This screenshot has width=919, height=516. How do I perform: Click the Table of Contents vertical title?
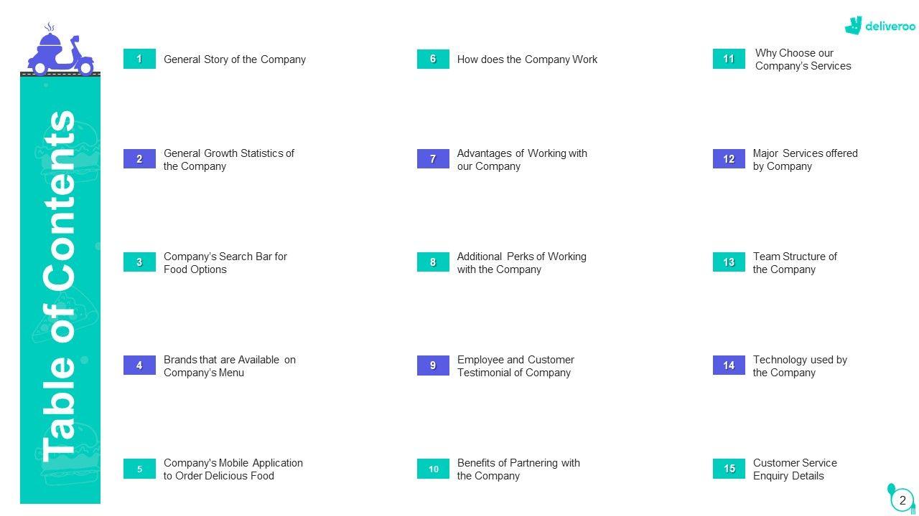coord(60,287)
